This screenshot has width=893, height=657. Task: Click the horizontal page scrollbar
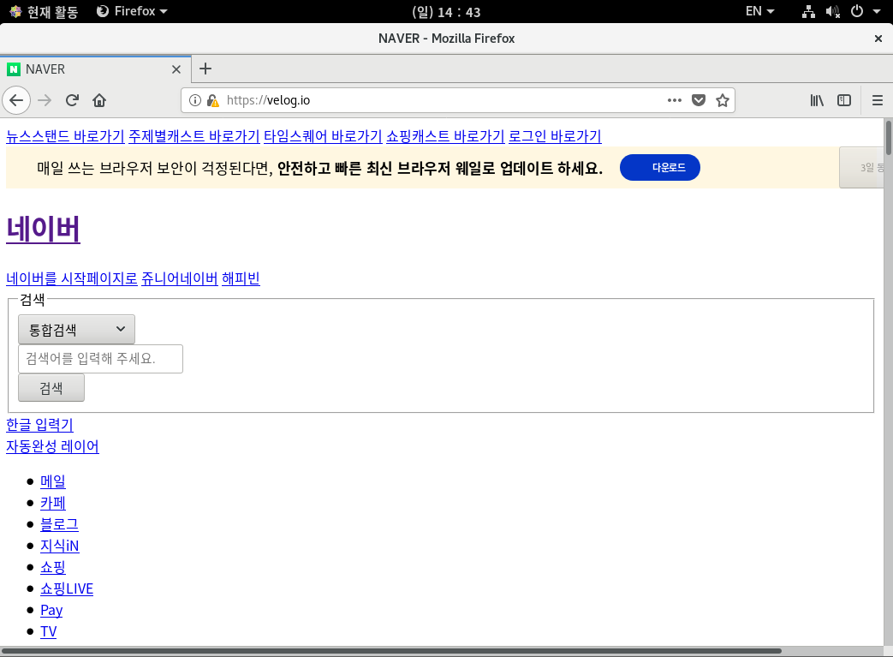click(392, 651)
